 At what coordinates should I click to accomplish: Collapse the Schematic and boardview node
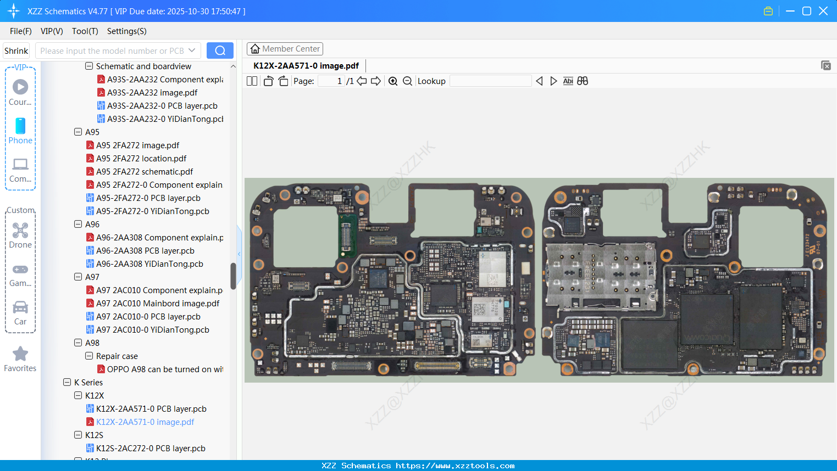tap(88, 66)
